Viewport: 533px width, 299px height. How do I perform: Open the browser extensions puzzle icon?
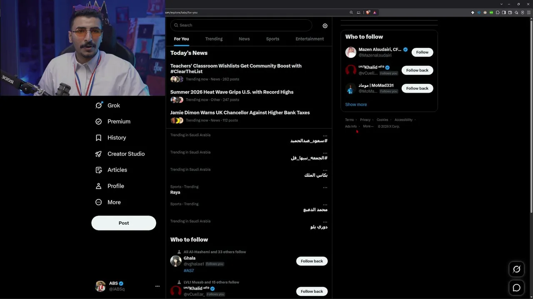click(x=498, y=12)
